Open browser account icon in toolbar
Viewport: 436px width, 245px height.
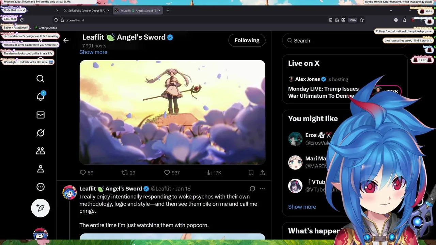click(x=396, y=20)
